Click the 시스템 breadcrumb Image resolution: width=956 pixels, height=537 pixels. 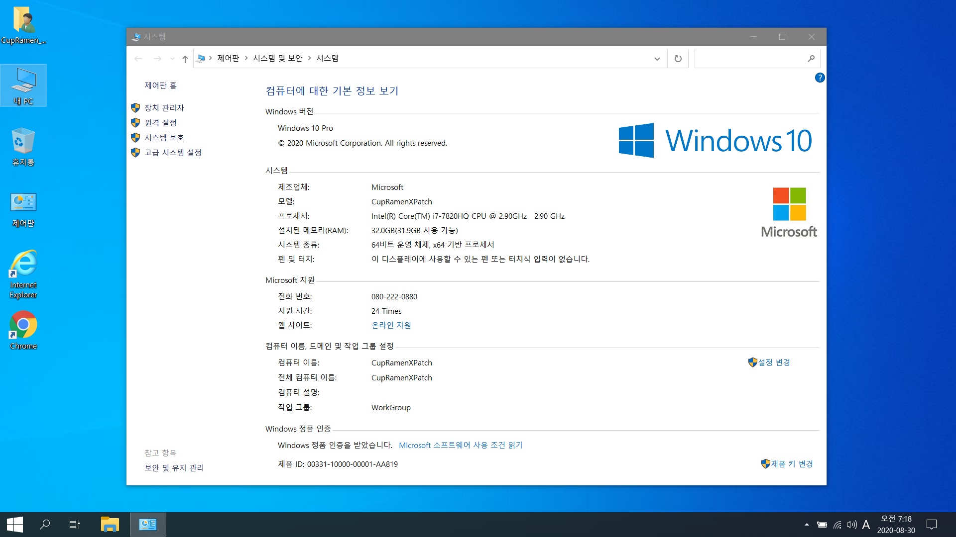[327, 58]
